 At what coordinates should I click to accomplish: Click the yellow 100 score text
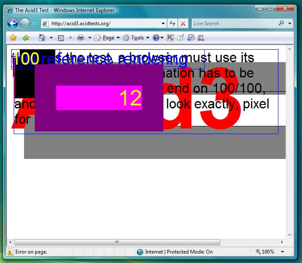pyautogui.click(x=27, y=58)
